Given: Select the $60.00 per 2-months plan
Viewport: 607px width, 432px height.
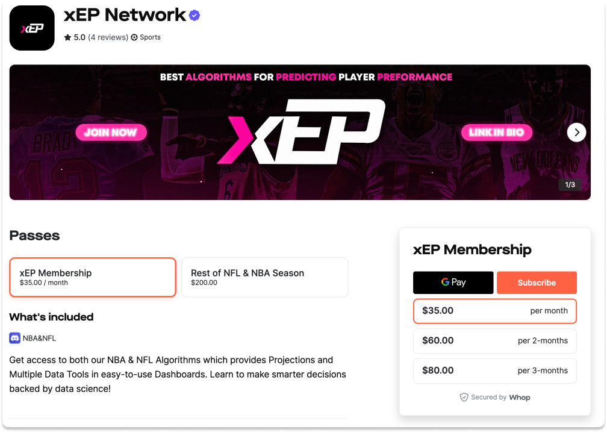Looking at the screenshot, I should click(x=494, y=340).
